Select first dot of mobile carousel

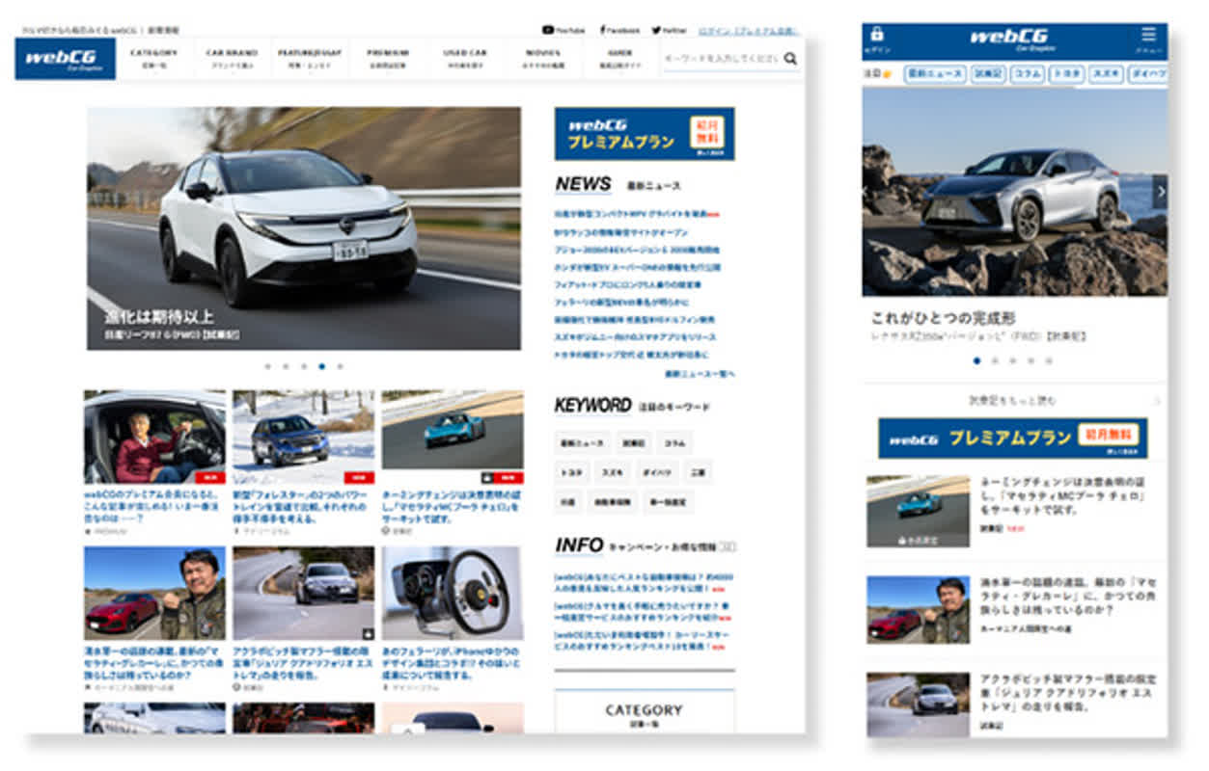[x=977, y=360]
